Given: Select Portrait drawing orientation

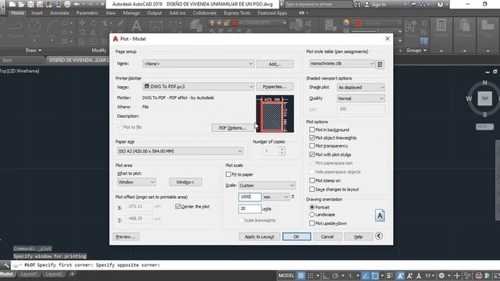Looking at the screenshot, I should [x=312, y=207].
